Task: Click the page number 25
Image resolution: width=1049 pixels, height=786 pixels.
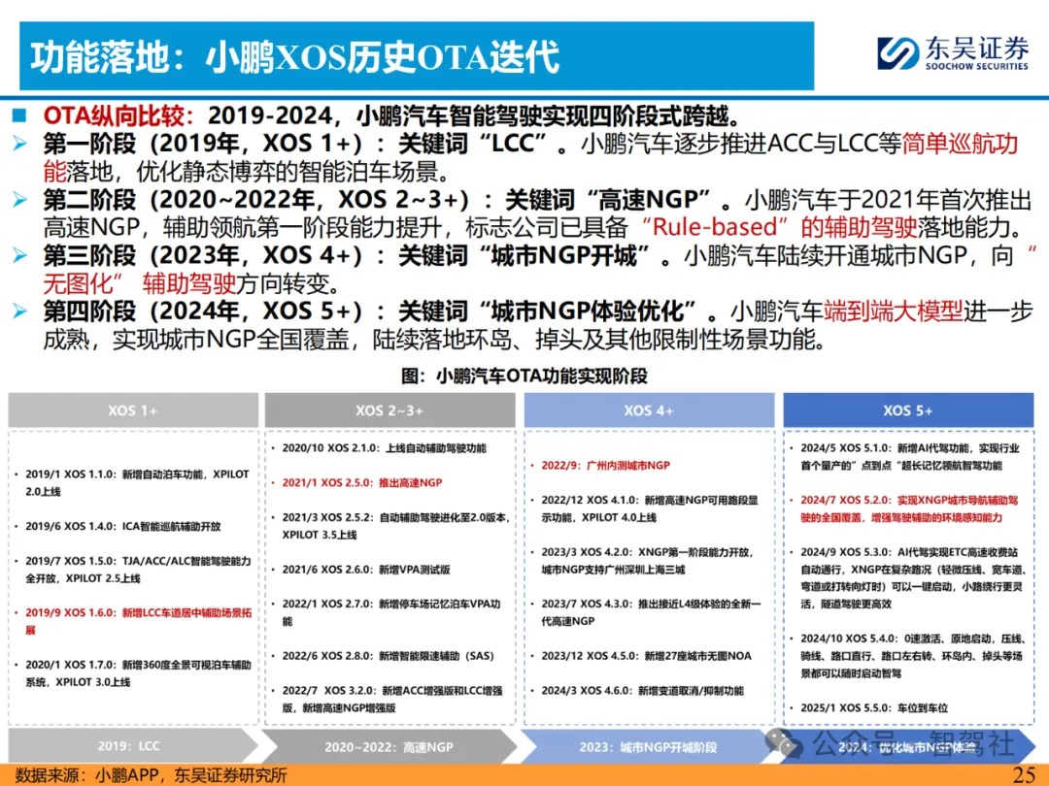Action: (1025, 774)
